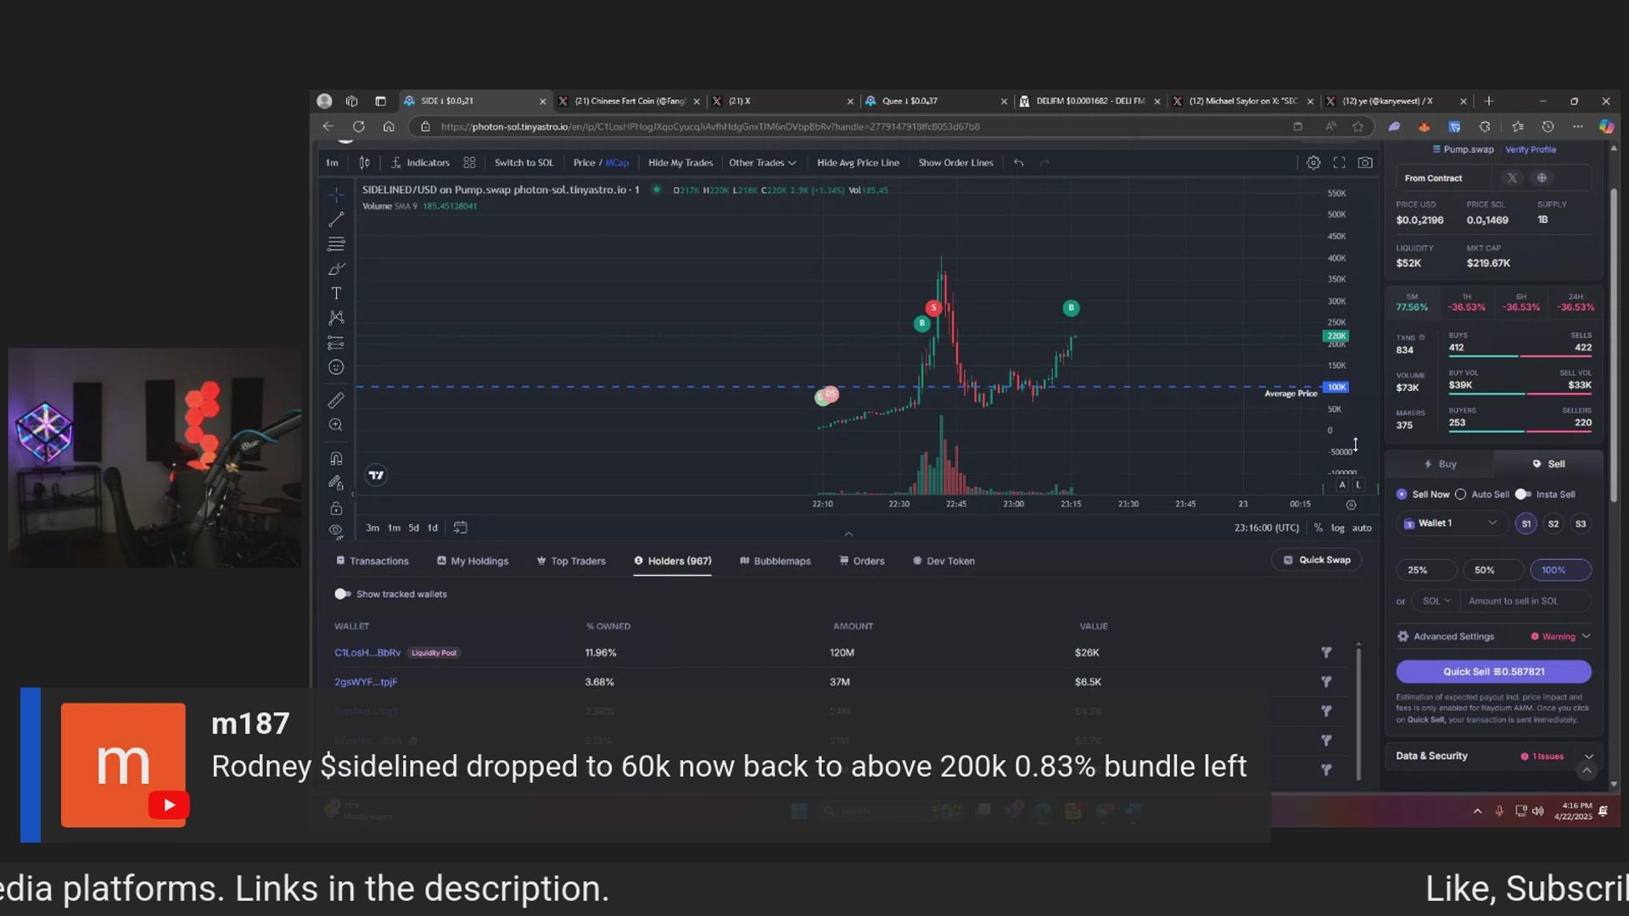Filter the C1LosH...BbRv liquidity pool row
Screen dimensions: 1629x916
[1326, 652]
